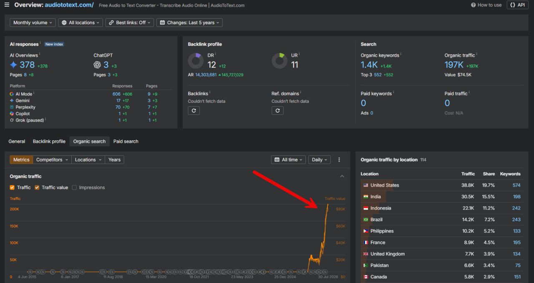This screenshot has height=283, width=534.
Task: Open AI Mode responses 606
Action: point(116,94)
